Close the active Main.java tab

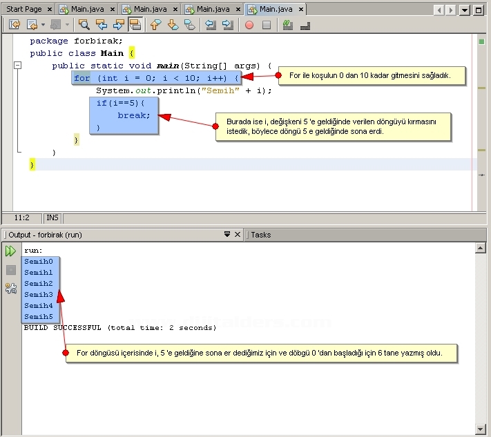(301, 10)
